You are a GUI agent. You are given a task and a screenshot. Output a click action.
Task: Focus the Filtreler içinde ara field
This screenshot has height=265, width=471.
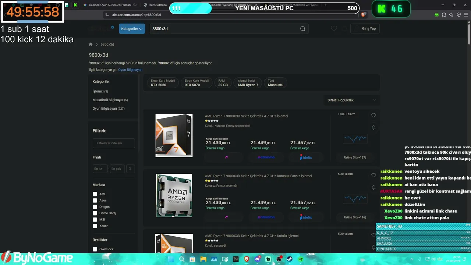(x=114, y=143)
